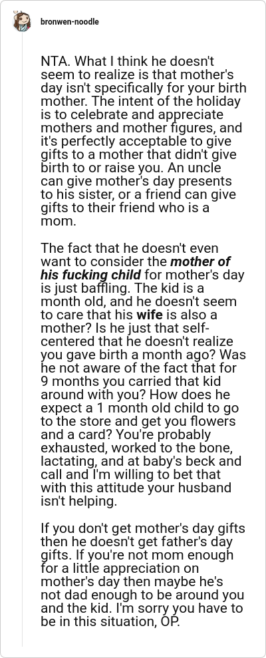Click "not dad enough to be around you" line

(142, 595)
